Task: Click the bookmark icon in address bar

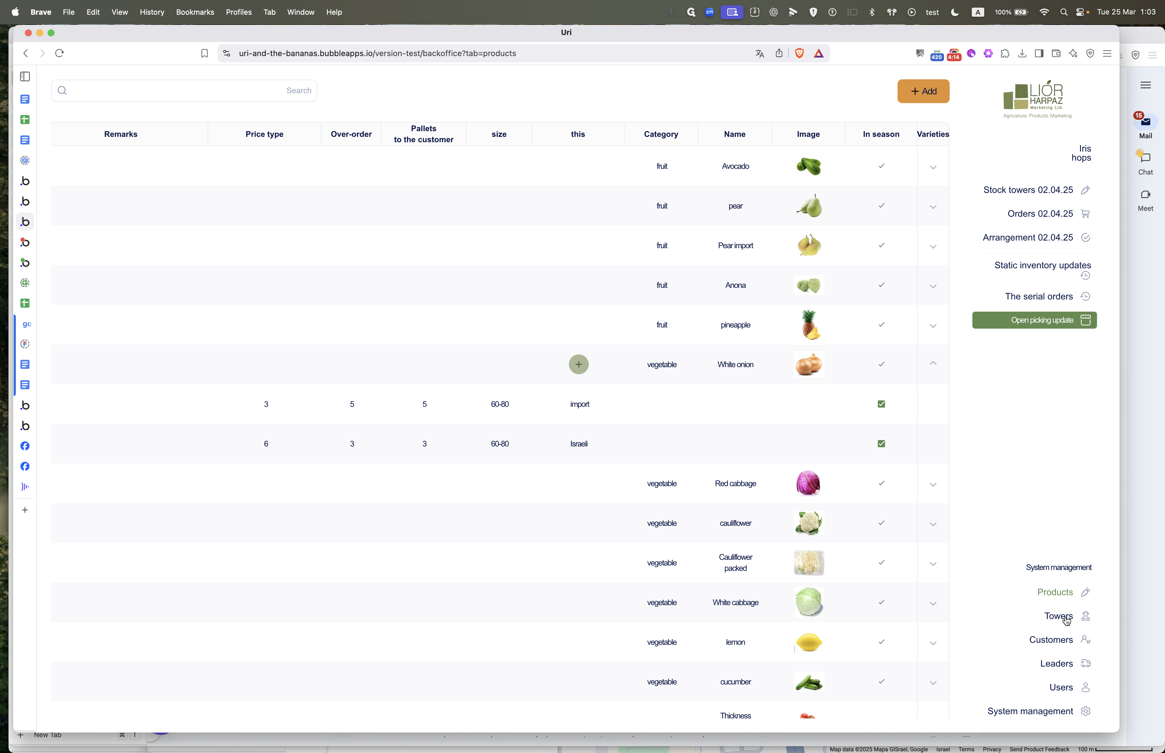Action: tap(204, 53)
